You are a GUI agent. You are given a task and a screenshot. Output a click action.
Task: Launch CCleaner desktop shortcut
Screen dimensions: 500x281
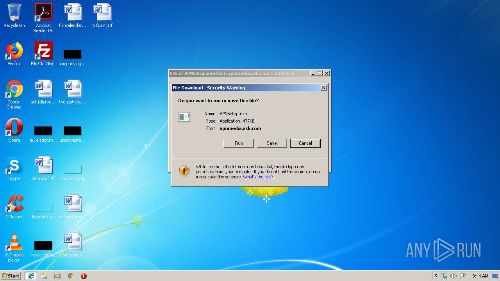click(14, 207)
